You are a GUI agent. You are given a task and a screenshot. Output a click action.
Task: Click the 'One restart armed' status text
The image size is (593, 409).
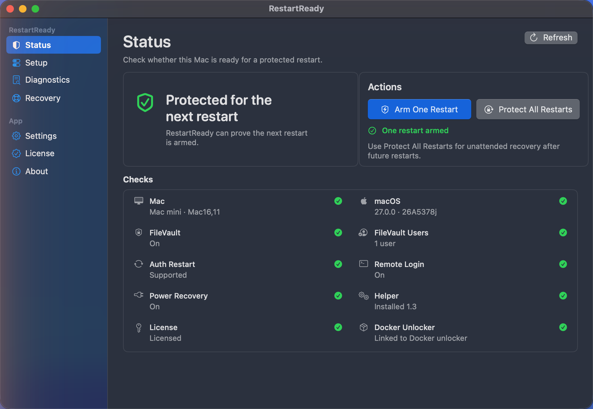click(x=415, y=131)
